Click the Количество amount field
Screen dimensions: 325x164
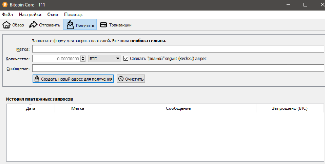(x=56, y=59)
